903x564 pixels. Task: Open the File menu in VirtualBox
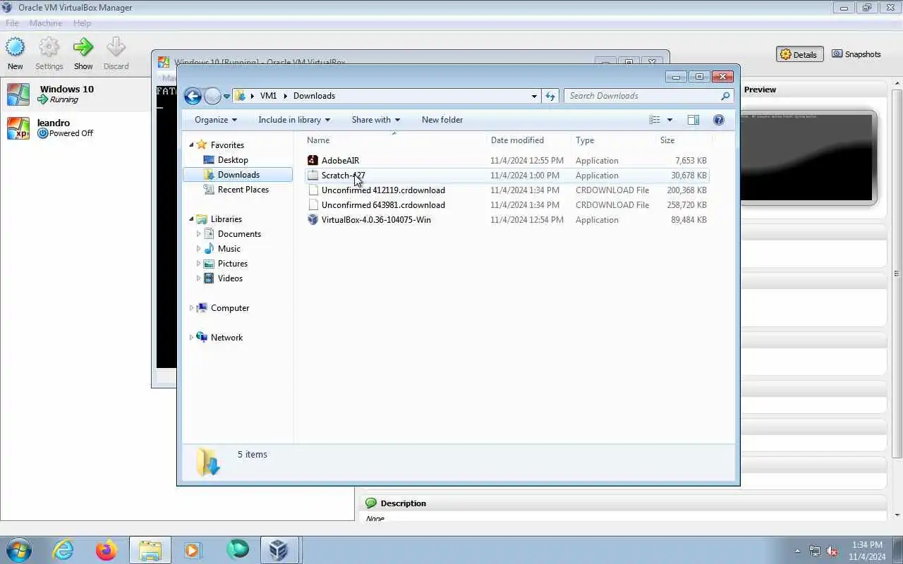pyautogui.click(x=12, y=23)
